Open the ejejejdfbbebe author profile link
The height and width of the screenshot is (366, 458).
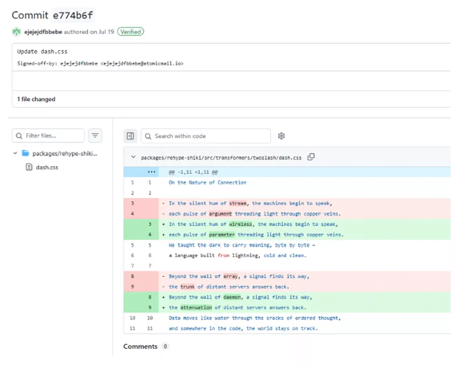[x=43, y=32]
